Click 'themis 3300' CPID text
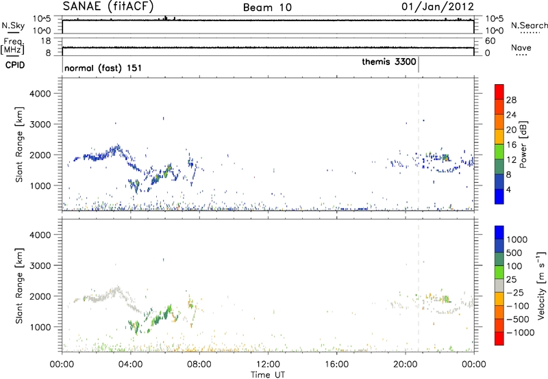The height and width of the screenshot is (379, 548). [x=389, y=62]
